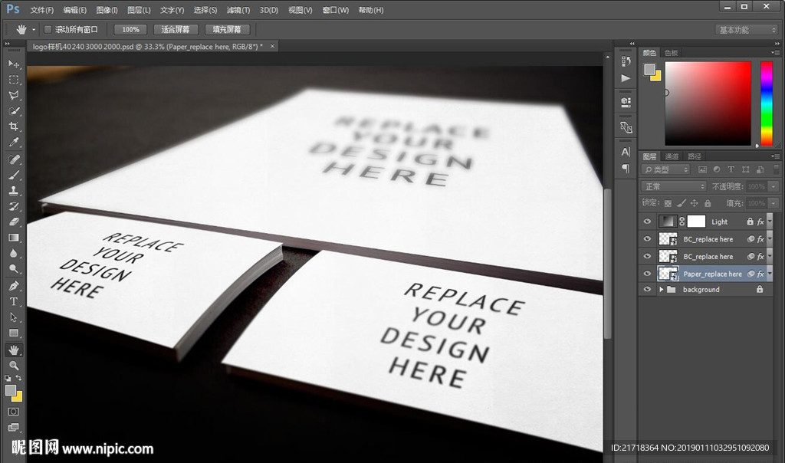
Task: Click the 100% zoom button
Action: pyautogui.click(x=130, y=30)
